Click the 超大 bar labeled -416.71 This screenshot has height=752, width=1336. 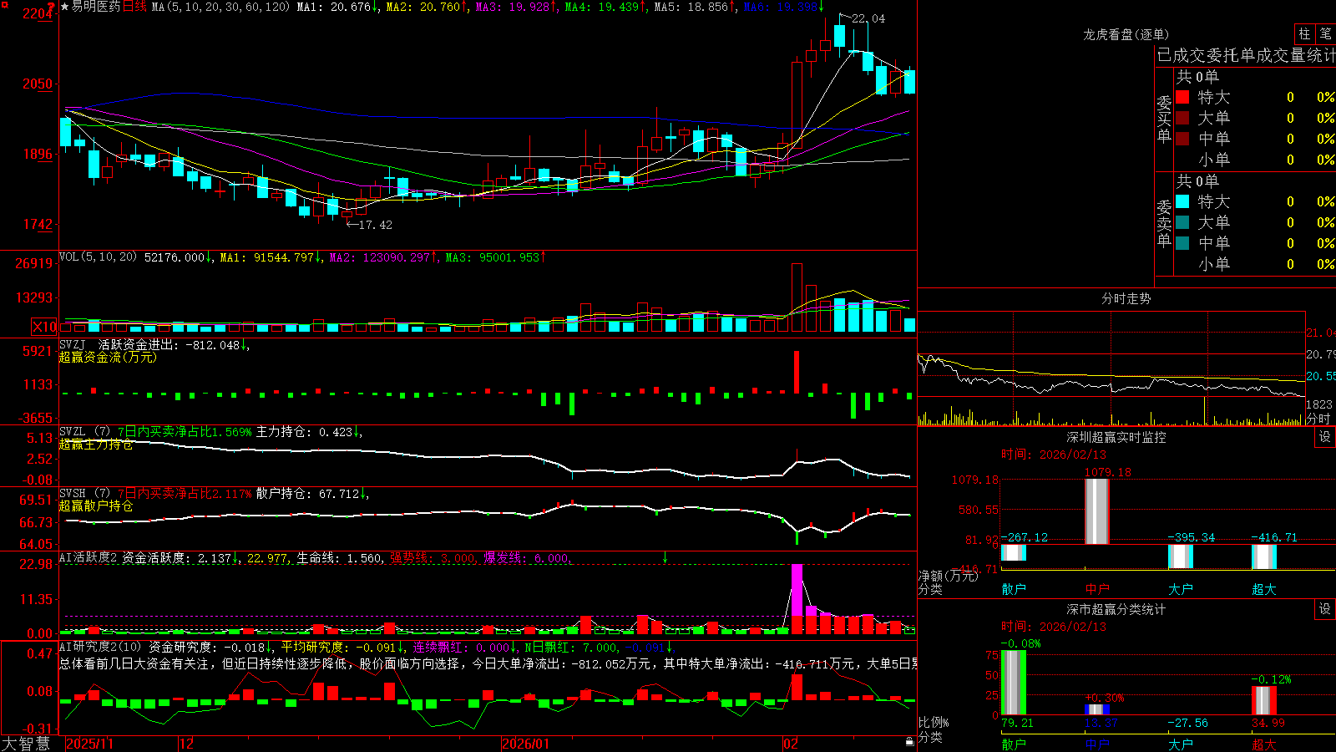click(1264, 557)
